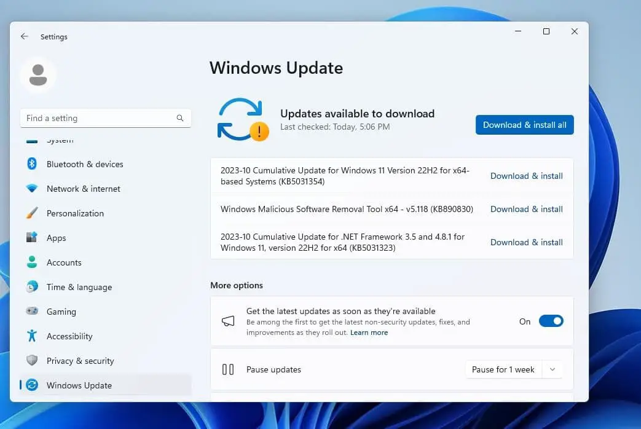
Task: Open the Apps icon in sidebar
Action: 32,238
